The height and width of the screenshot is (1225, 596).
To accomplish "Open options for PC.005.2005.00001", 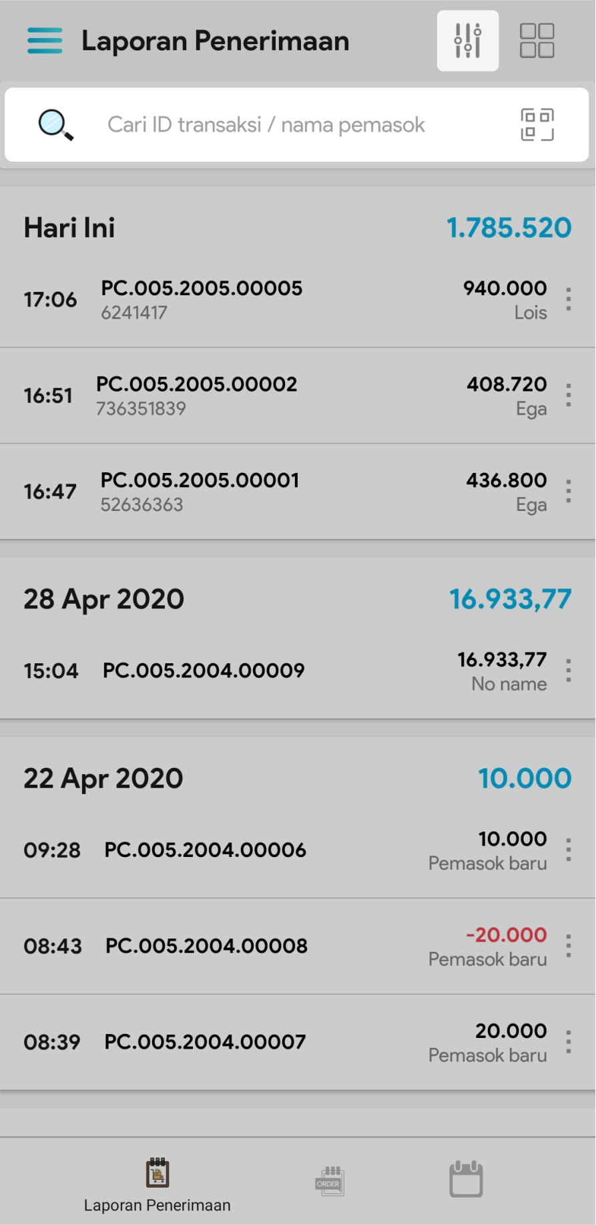I will tap(568, 492).
